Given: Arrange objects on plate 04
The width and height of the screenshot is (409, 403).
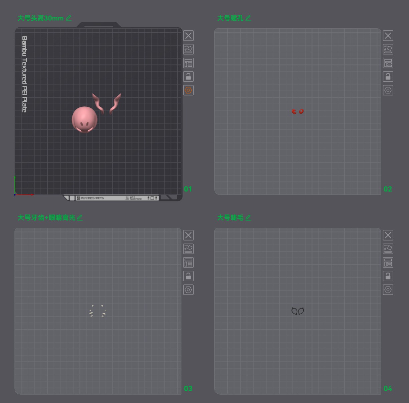Looking at the screenshot, I should pyautogui.click(x=388, y=263).
